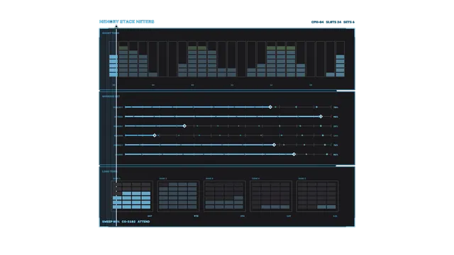This screenshot has height=255, width=454.
Task: Click the Long Term panel heading
Action: coord(110,171)
